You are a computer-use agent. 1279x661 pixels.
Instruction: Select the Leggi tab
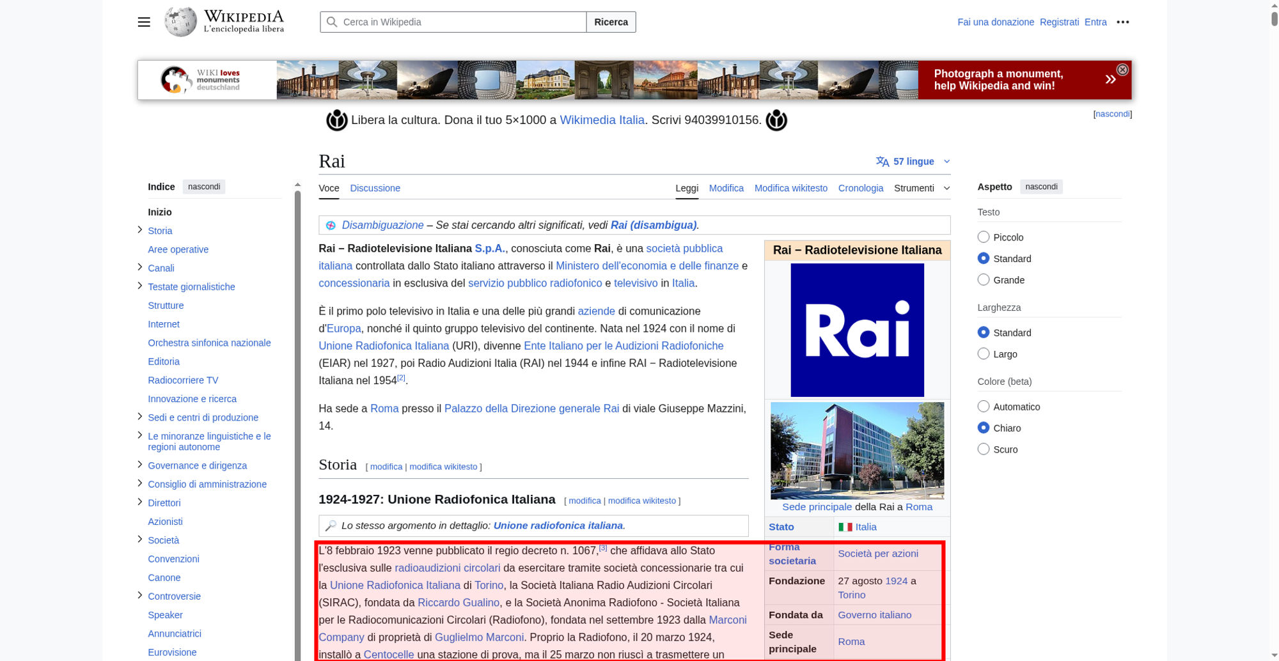[687, 188]
